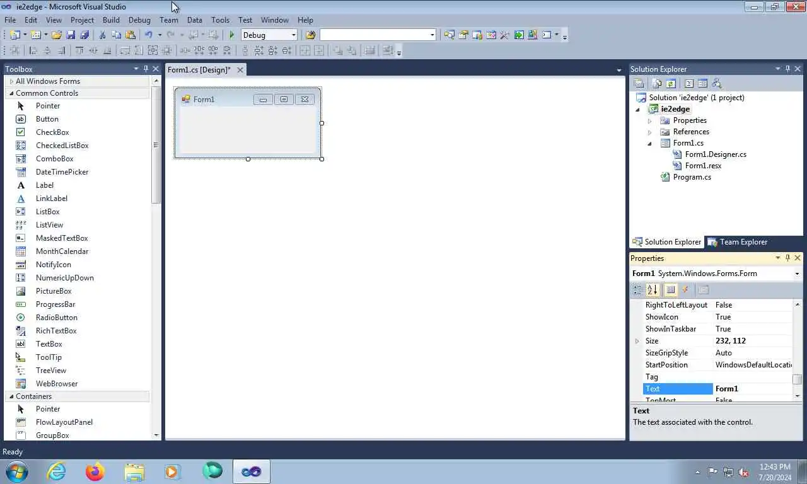Image resolution: width=807 pixels, height=484 pixels.
Task: Close the Form1.cs [Design] tab
Action: (x=240, y=70)
